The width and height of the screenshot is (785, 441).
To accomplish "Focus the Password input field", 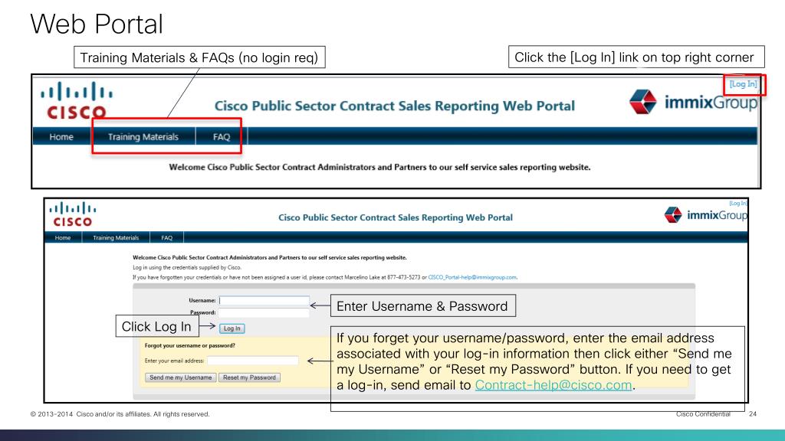I will [x=264, y=312].
